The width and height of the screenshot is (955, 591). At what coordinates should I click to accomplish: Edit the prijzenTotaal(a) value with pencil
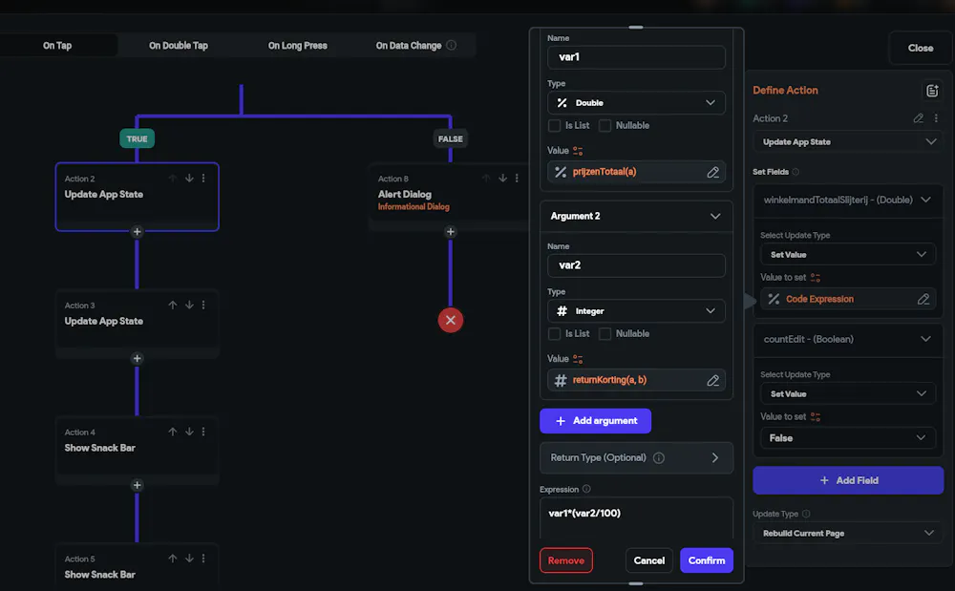pos(713,172)
